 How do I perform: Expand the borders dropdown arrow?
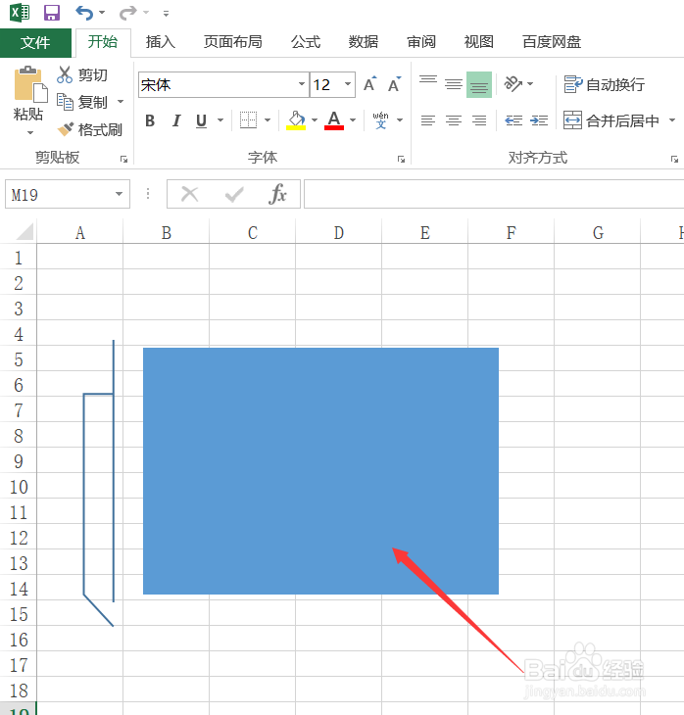pos(268,120)
